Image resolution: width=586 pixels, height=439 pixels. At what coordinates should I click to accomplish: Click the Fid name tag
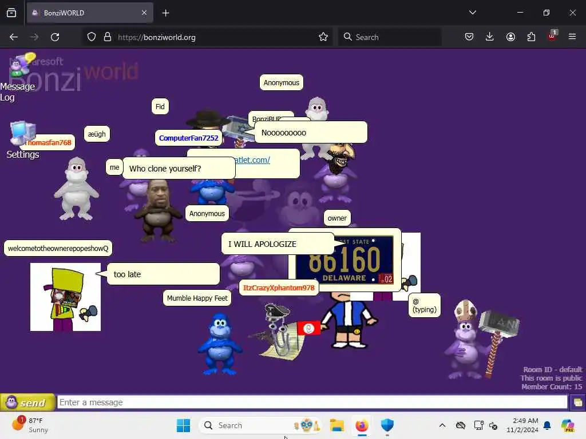tap(160, 106)
